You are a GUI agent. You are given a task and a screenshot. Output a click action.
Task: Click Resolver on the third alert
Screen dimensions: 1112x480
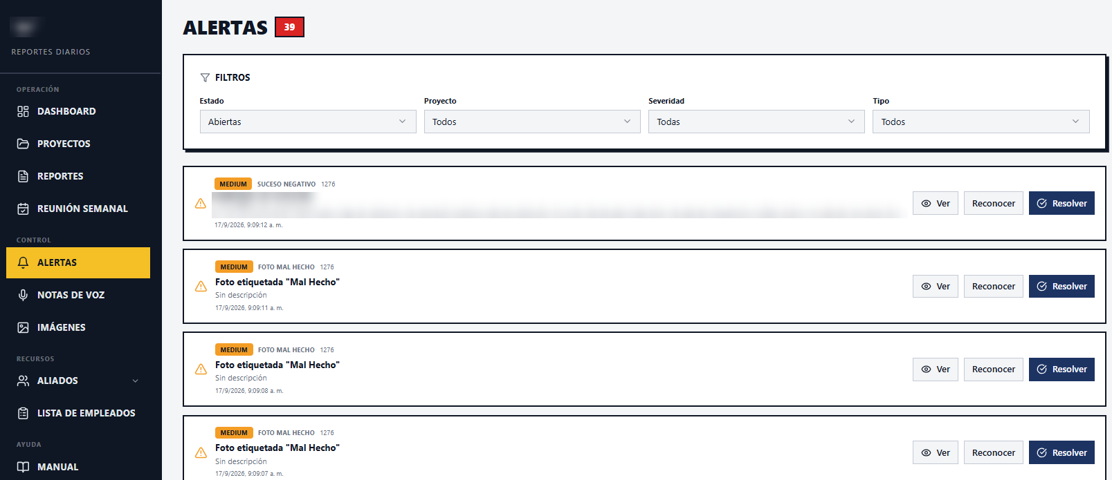(x=1061, y=369)
